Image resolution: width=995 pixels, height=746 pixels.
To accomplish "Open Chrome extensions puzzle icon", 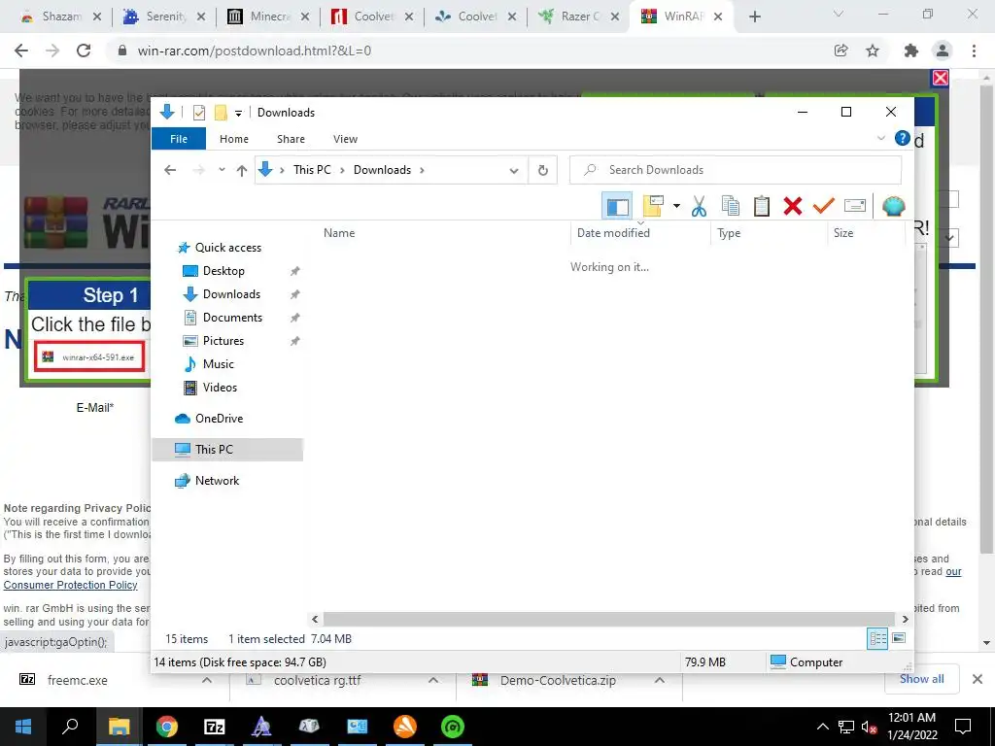I will 911,51.
